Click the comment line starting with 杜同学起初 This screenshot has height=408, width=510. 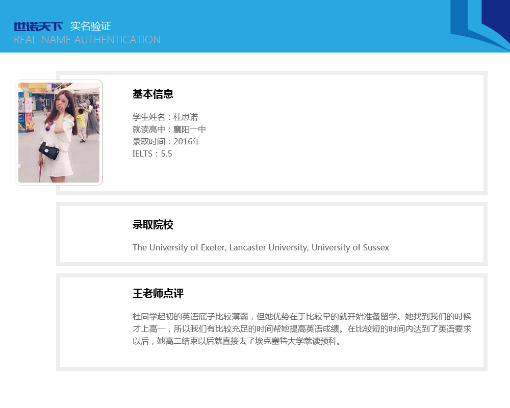point(302,317)
